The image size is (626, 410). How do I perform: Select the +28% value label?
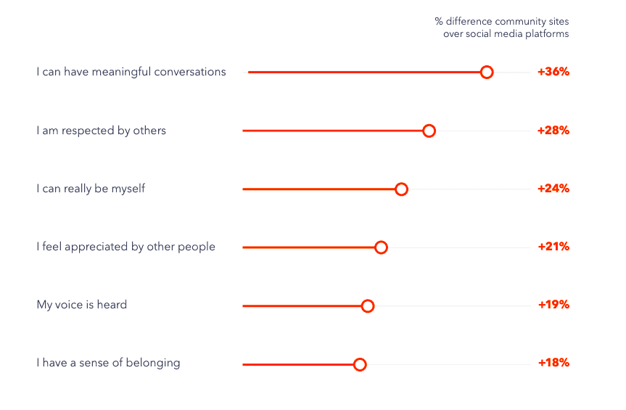pyautogui.click(x=553, y=131)
